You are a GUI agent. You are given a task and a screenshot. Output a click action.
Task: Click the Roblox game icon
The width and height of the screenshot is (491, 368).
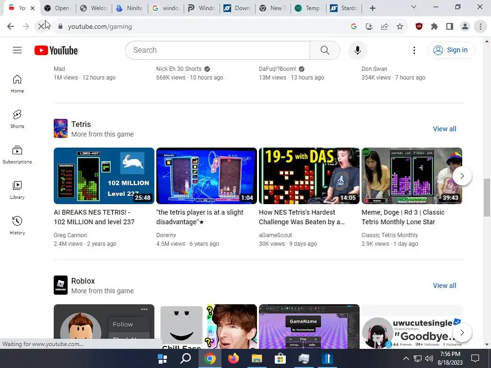click(60, 285)
